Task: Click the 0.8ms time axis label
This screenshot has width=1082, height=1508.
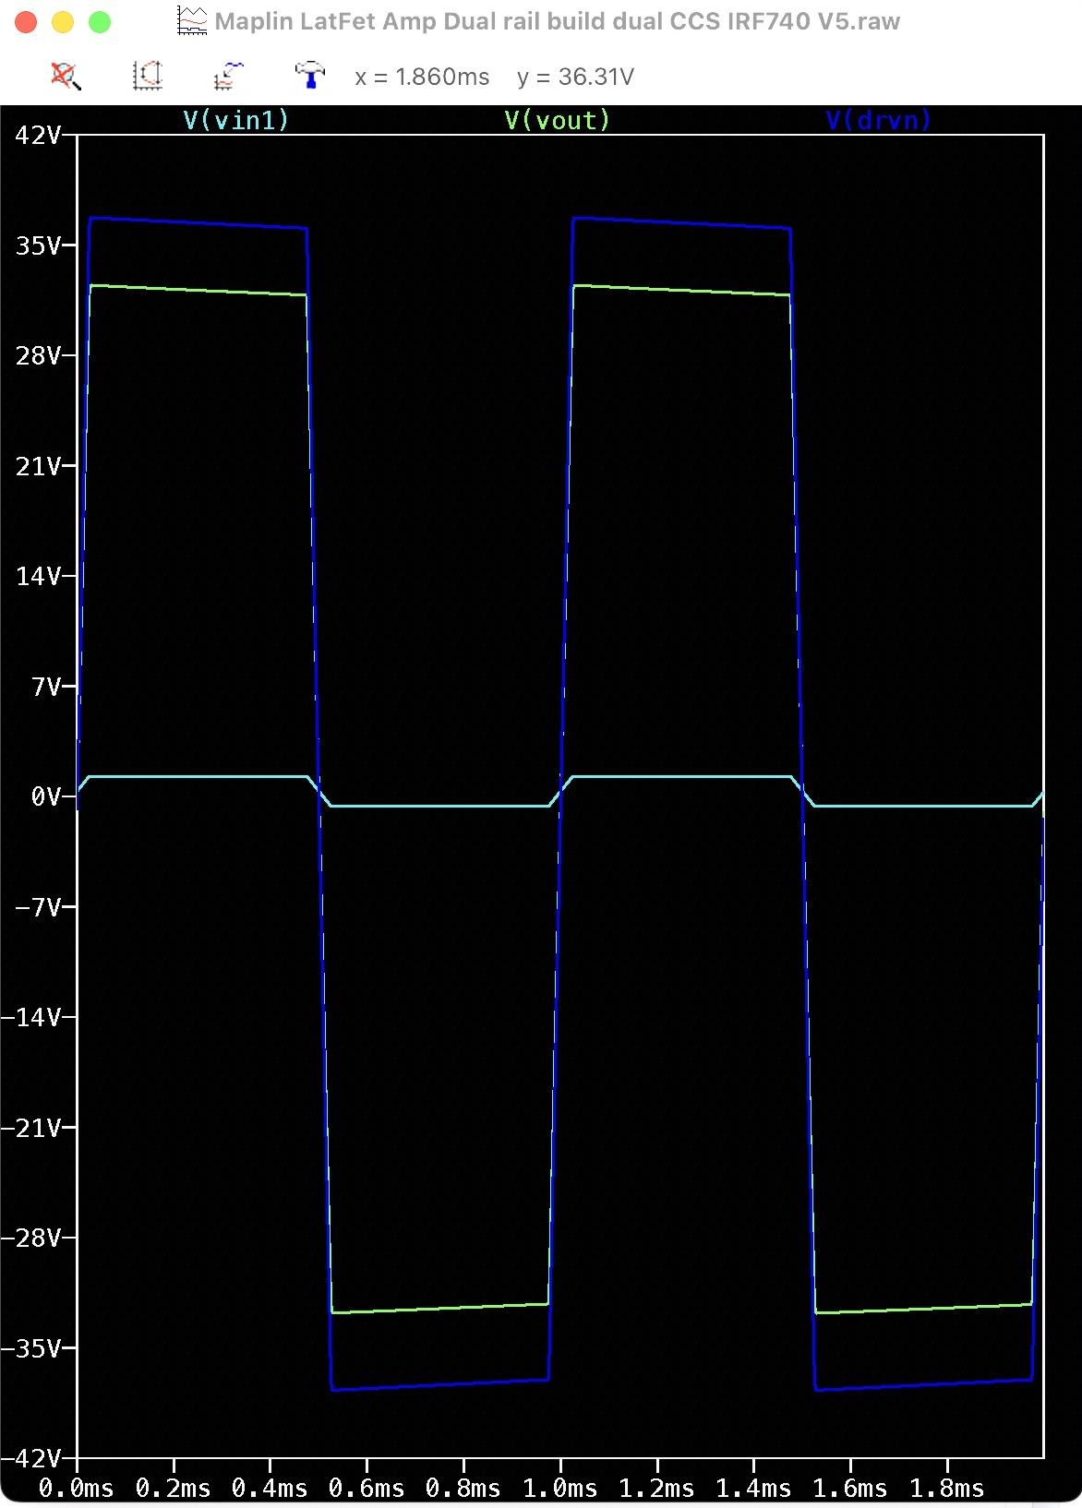Action: pyautogui.click(x=463, y=1489)
